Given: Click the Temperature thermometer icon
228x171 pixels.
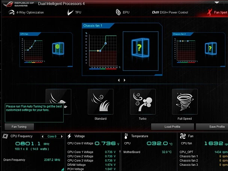Looking at the screenshot, I should coord(126,136).
